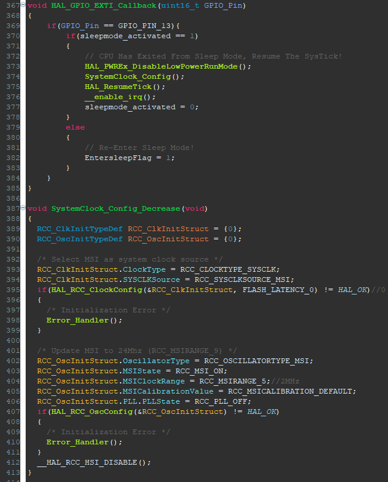Click line number 400 in the gutter
Image resolution: width=388 pixels, height=482 pixels.
[13, 340]
